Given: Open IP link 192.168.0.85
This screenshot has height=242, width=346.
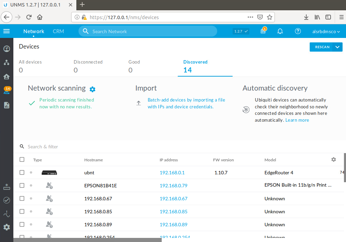Looking at the screenshot, I should point(173,212).
